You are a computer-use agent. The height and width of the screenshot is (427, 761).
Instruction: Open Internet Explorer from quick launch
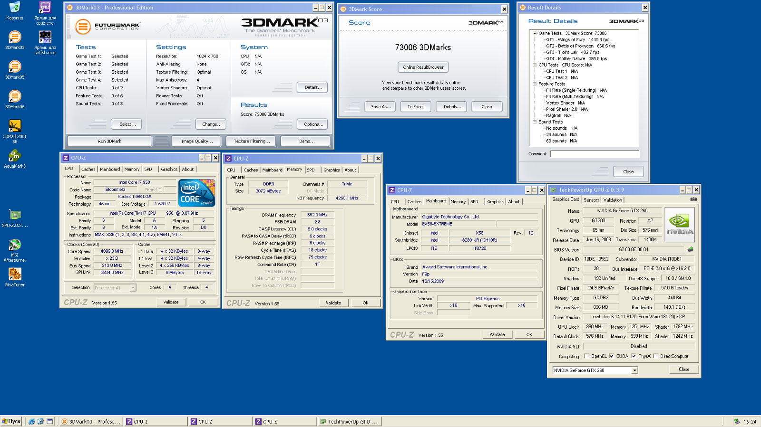31,421
